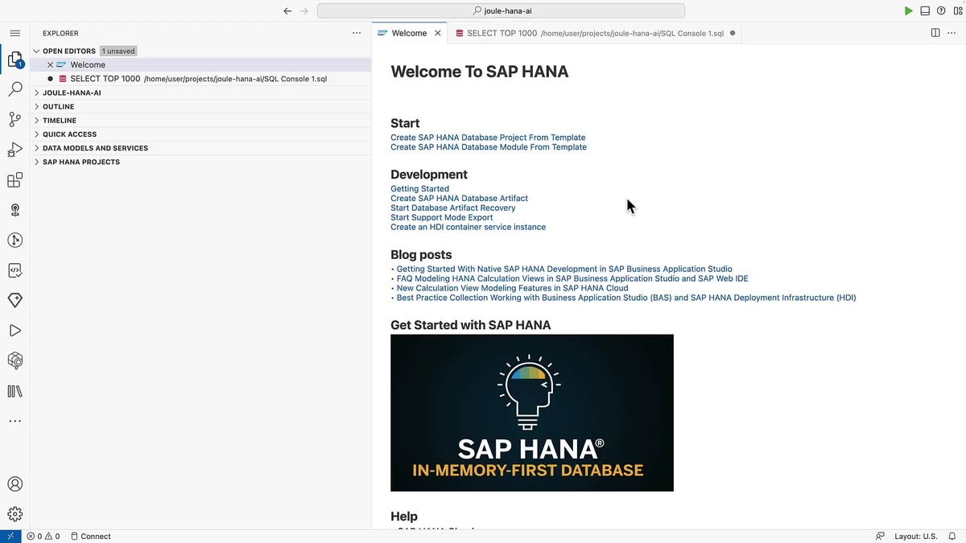This screenshot has height=543, width=966.
Task: Open Create SAP HANA Database Artifact link
Action: click(459, 198)
